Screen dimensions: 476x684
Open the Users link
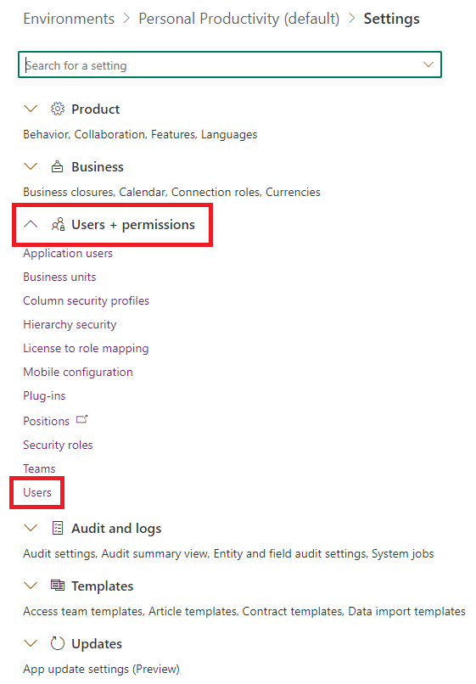[37, 492]
